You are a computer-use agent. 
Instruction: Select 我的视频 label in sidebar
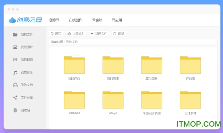[x=27, y=60]
